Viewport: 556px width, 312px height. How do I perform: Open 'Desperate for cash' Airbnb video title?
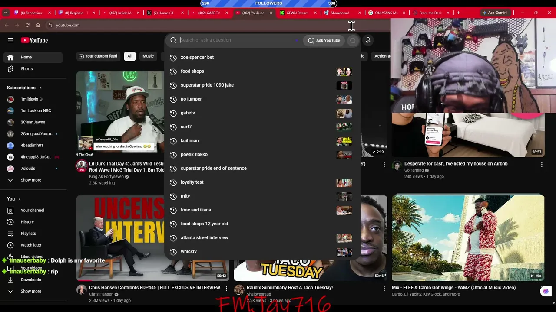point(456,164)
